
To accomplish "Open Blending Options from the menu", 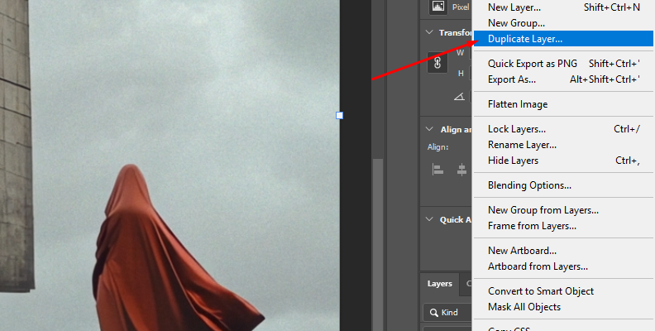I will pos(529,185).
